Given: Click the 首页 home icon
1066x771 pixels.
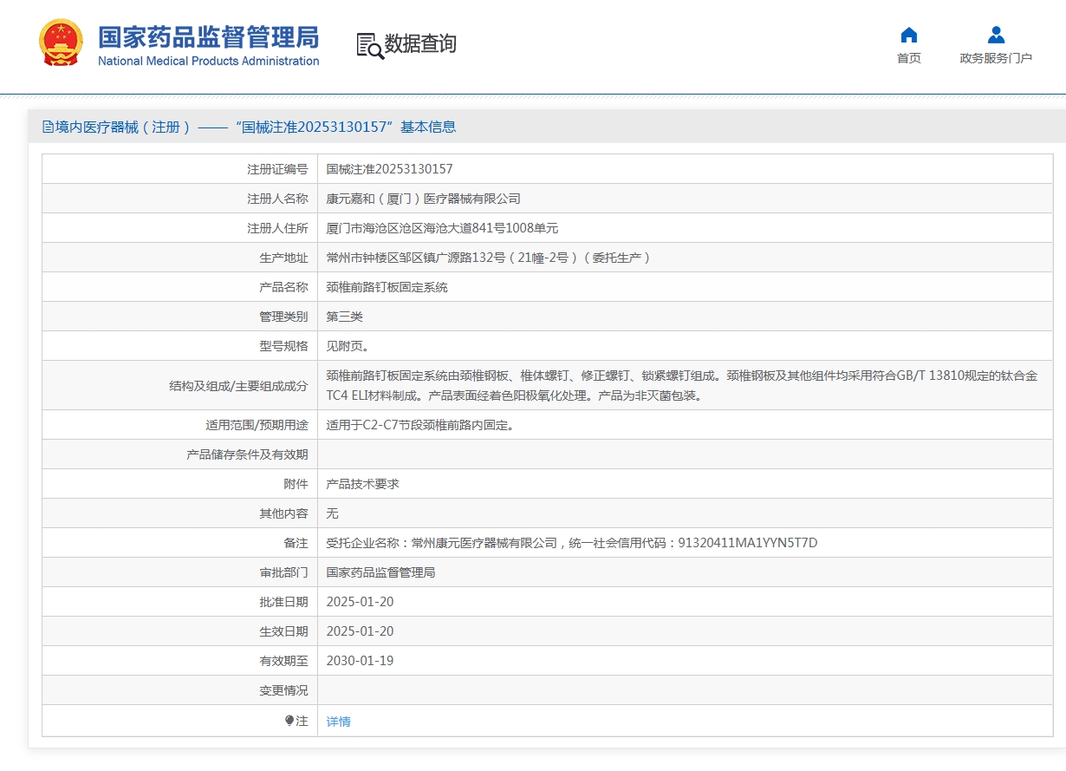Looking at the screenshot, I should (x=909, y=35).
